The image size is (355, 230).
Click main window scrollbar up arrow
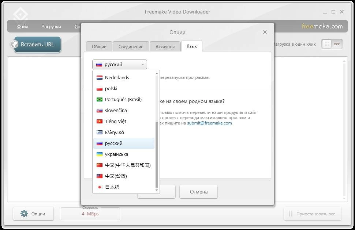click(x=344, y=61)
